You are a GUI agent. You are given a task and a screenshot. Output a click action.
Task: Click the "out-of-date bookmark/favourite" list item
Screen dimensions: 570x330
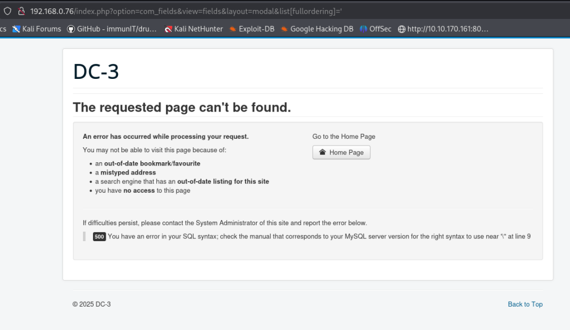[x=148, y=163]
